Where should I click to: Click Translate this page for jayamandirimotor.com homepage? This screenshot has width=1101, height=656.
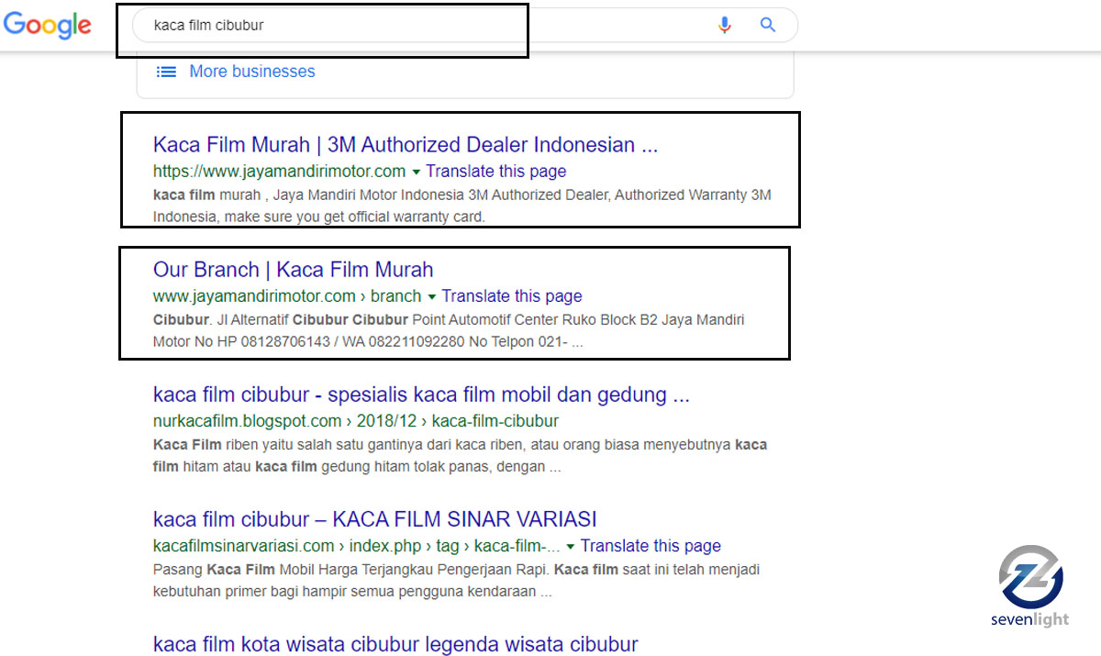(x=496, y=172)
